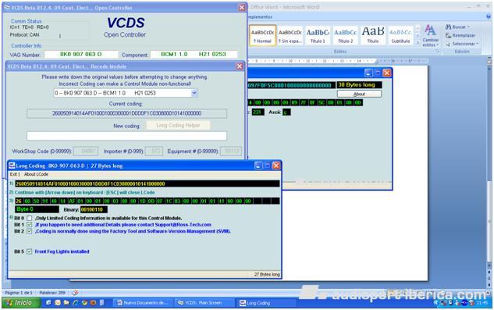Apply the Sin espaciado style thumbnail

[290, 35]
